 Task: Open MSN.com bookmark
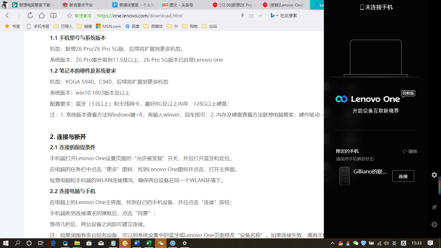coord(108,26)
